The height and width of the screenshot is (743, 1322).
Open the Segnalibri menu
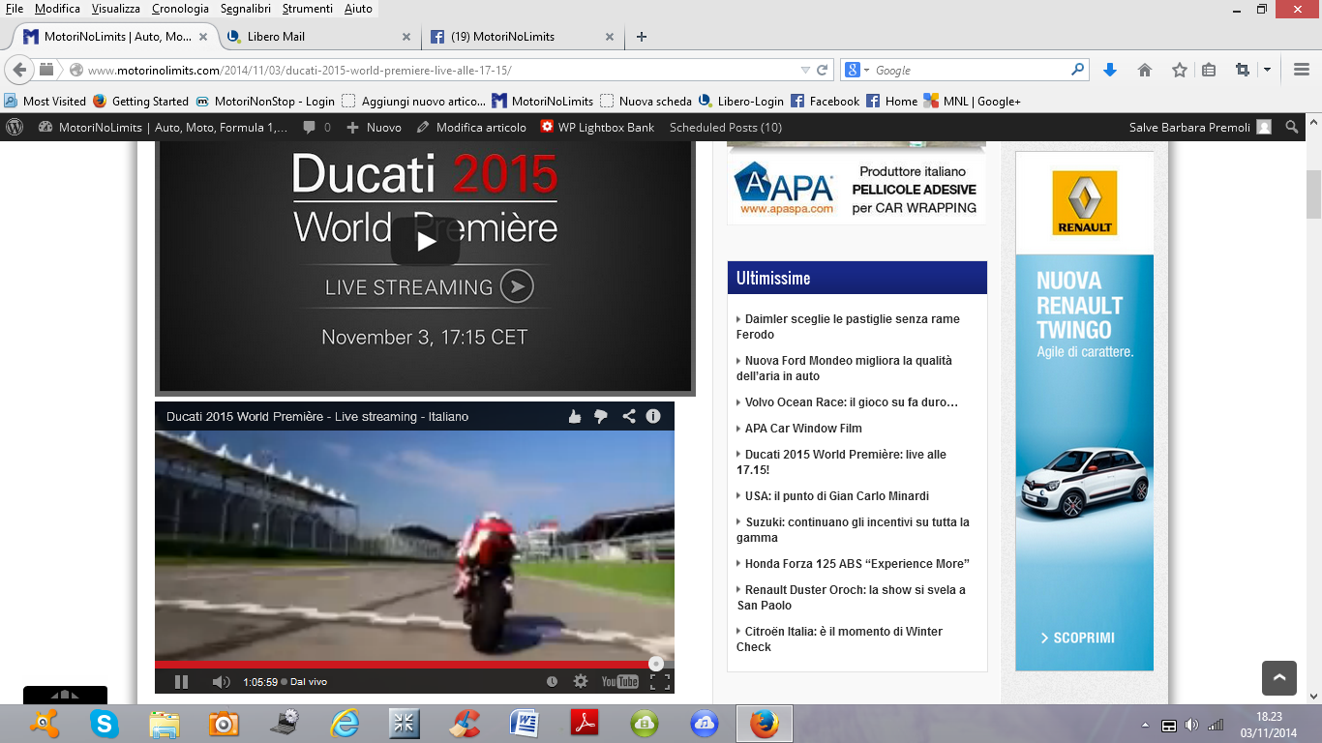pos(245,9)
